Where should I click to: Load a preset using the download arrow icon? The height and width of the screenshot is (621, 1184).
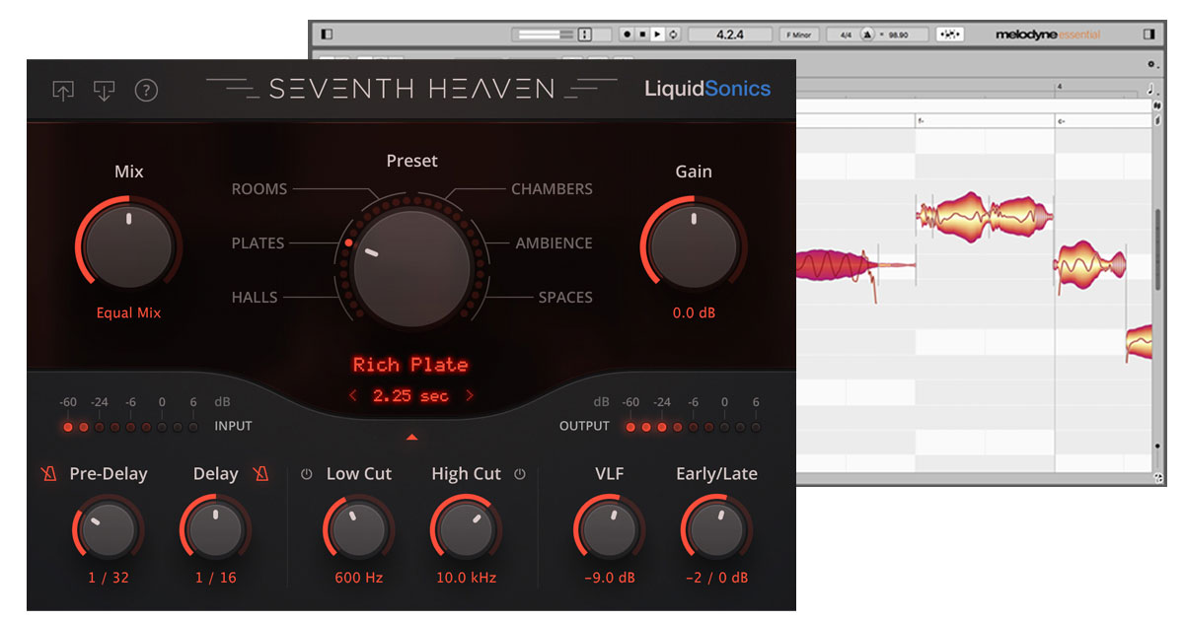click(105, 91)
